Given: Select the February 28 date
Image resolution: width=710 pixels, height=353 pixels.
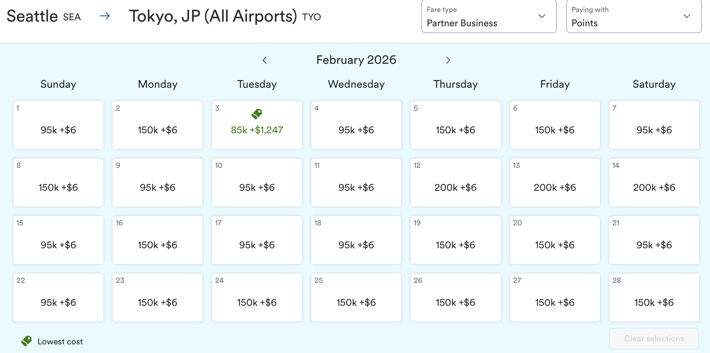Looking at the screenshot, I should 654,297.
